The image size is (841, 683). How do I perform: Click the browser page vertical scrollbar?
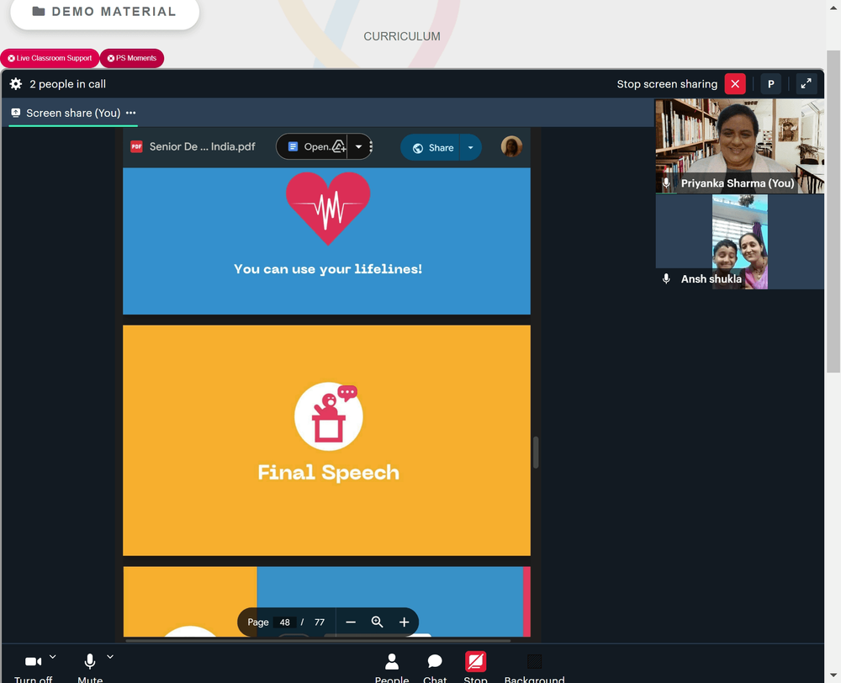833,212
